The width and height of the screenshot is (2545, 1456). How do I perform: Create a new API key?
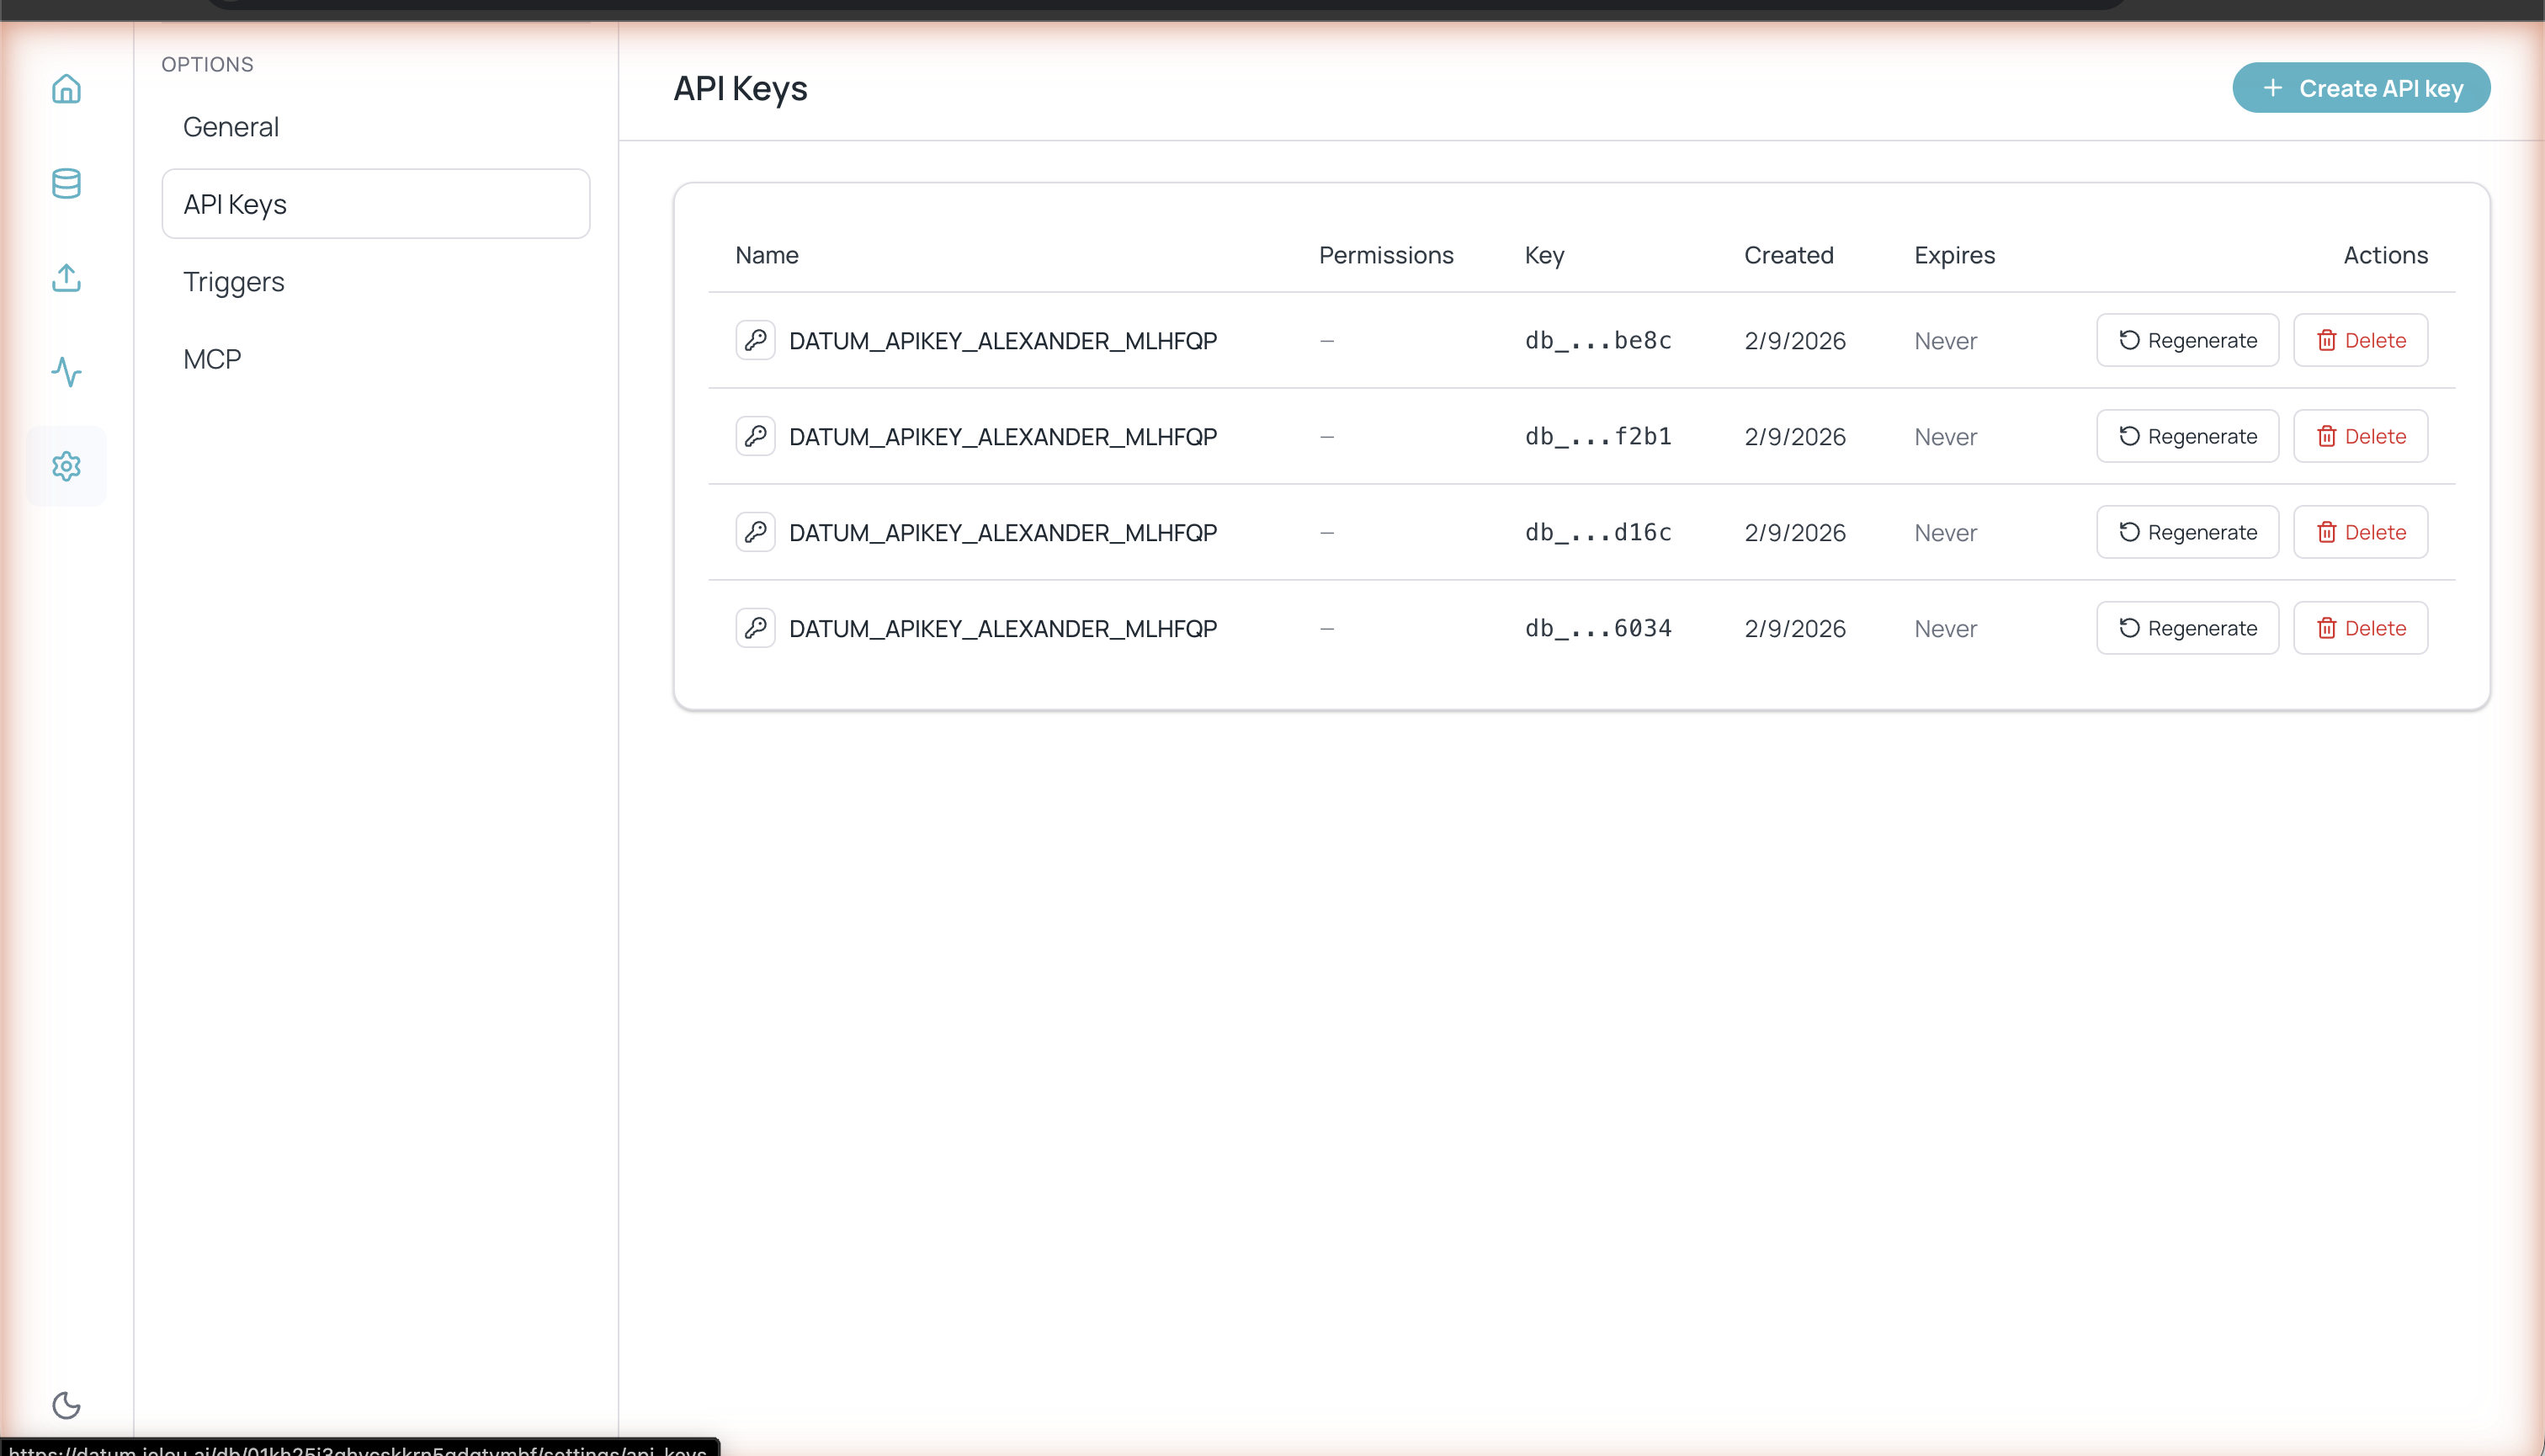point(2361,88)
